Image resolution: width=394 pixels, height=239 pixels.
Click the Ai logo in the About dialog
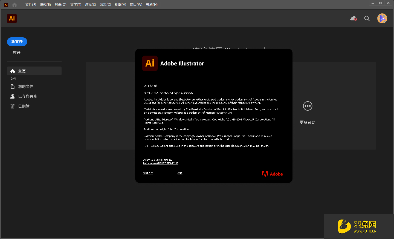[x=150, y=63]
